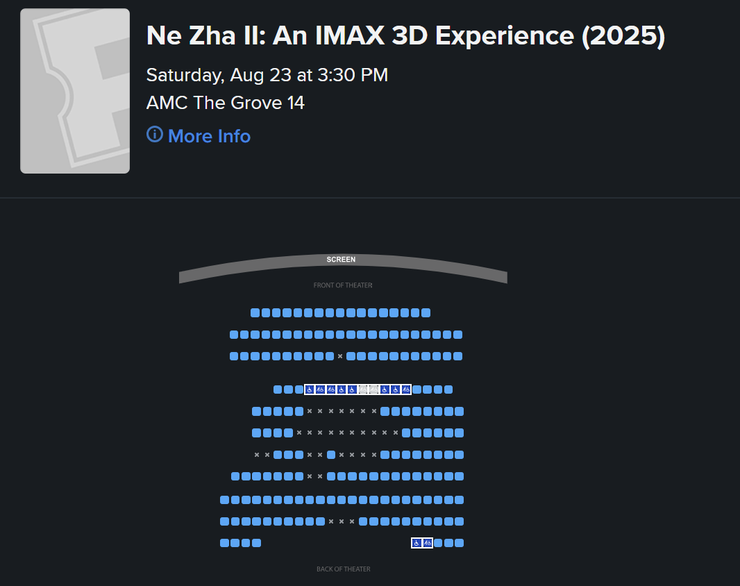Viewport: 740px width, 586px height.
Task: Select leftmost regular seat in the accessible row
Action: 278,390
